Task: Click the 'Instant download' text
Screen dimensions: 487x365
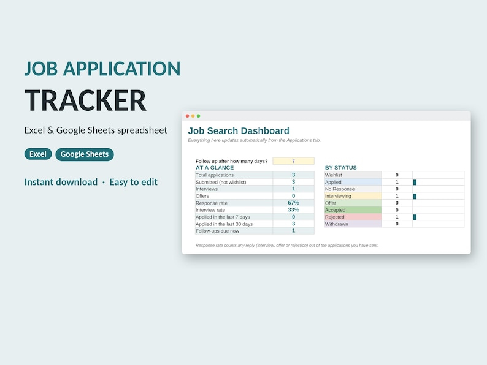Action: (61, 182)
